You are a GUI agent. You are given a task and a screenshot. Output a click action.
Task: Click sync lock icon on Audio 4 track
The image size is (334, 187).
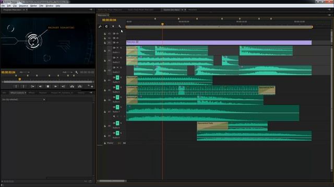pos(114,77)
